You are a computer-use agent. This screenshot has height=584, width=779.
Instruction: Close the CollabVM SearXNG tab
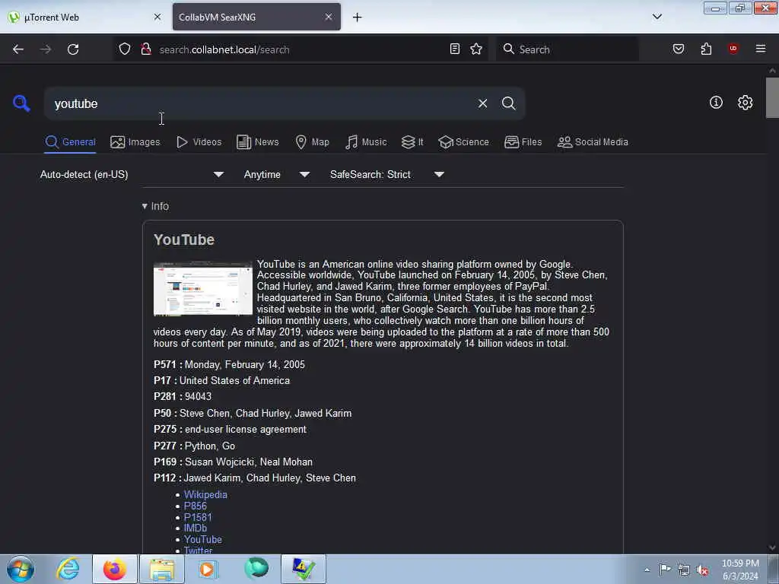[x=329, y=17]
